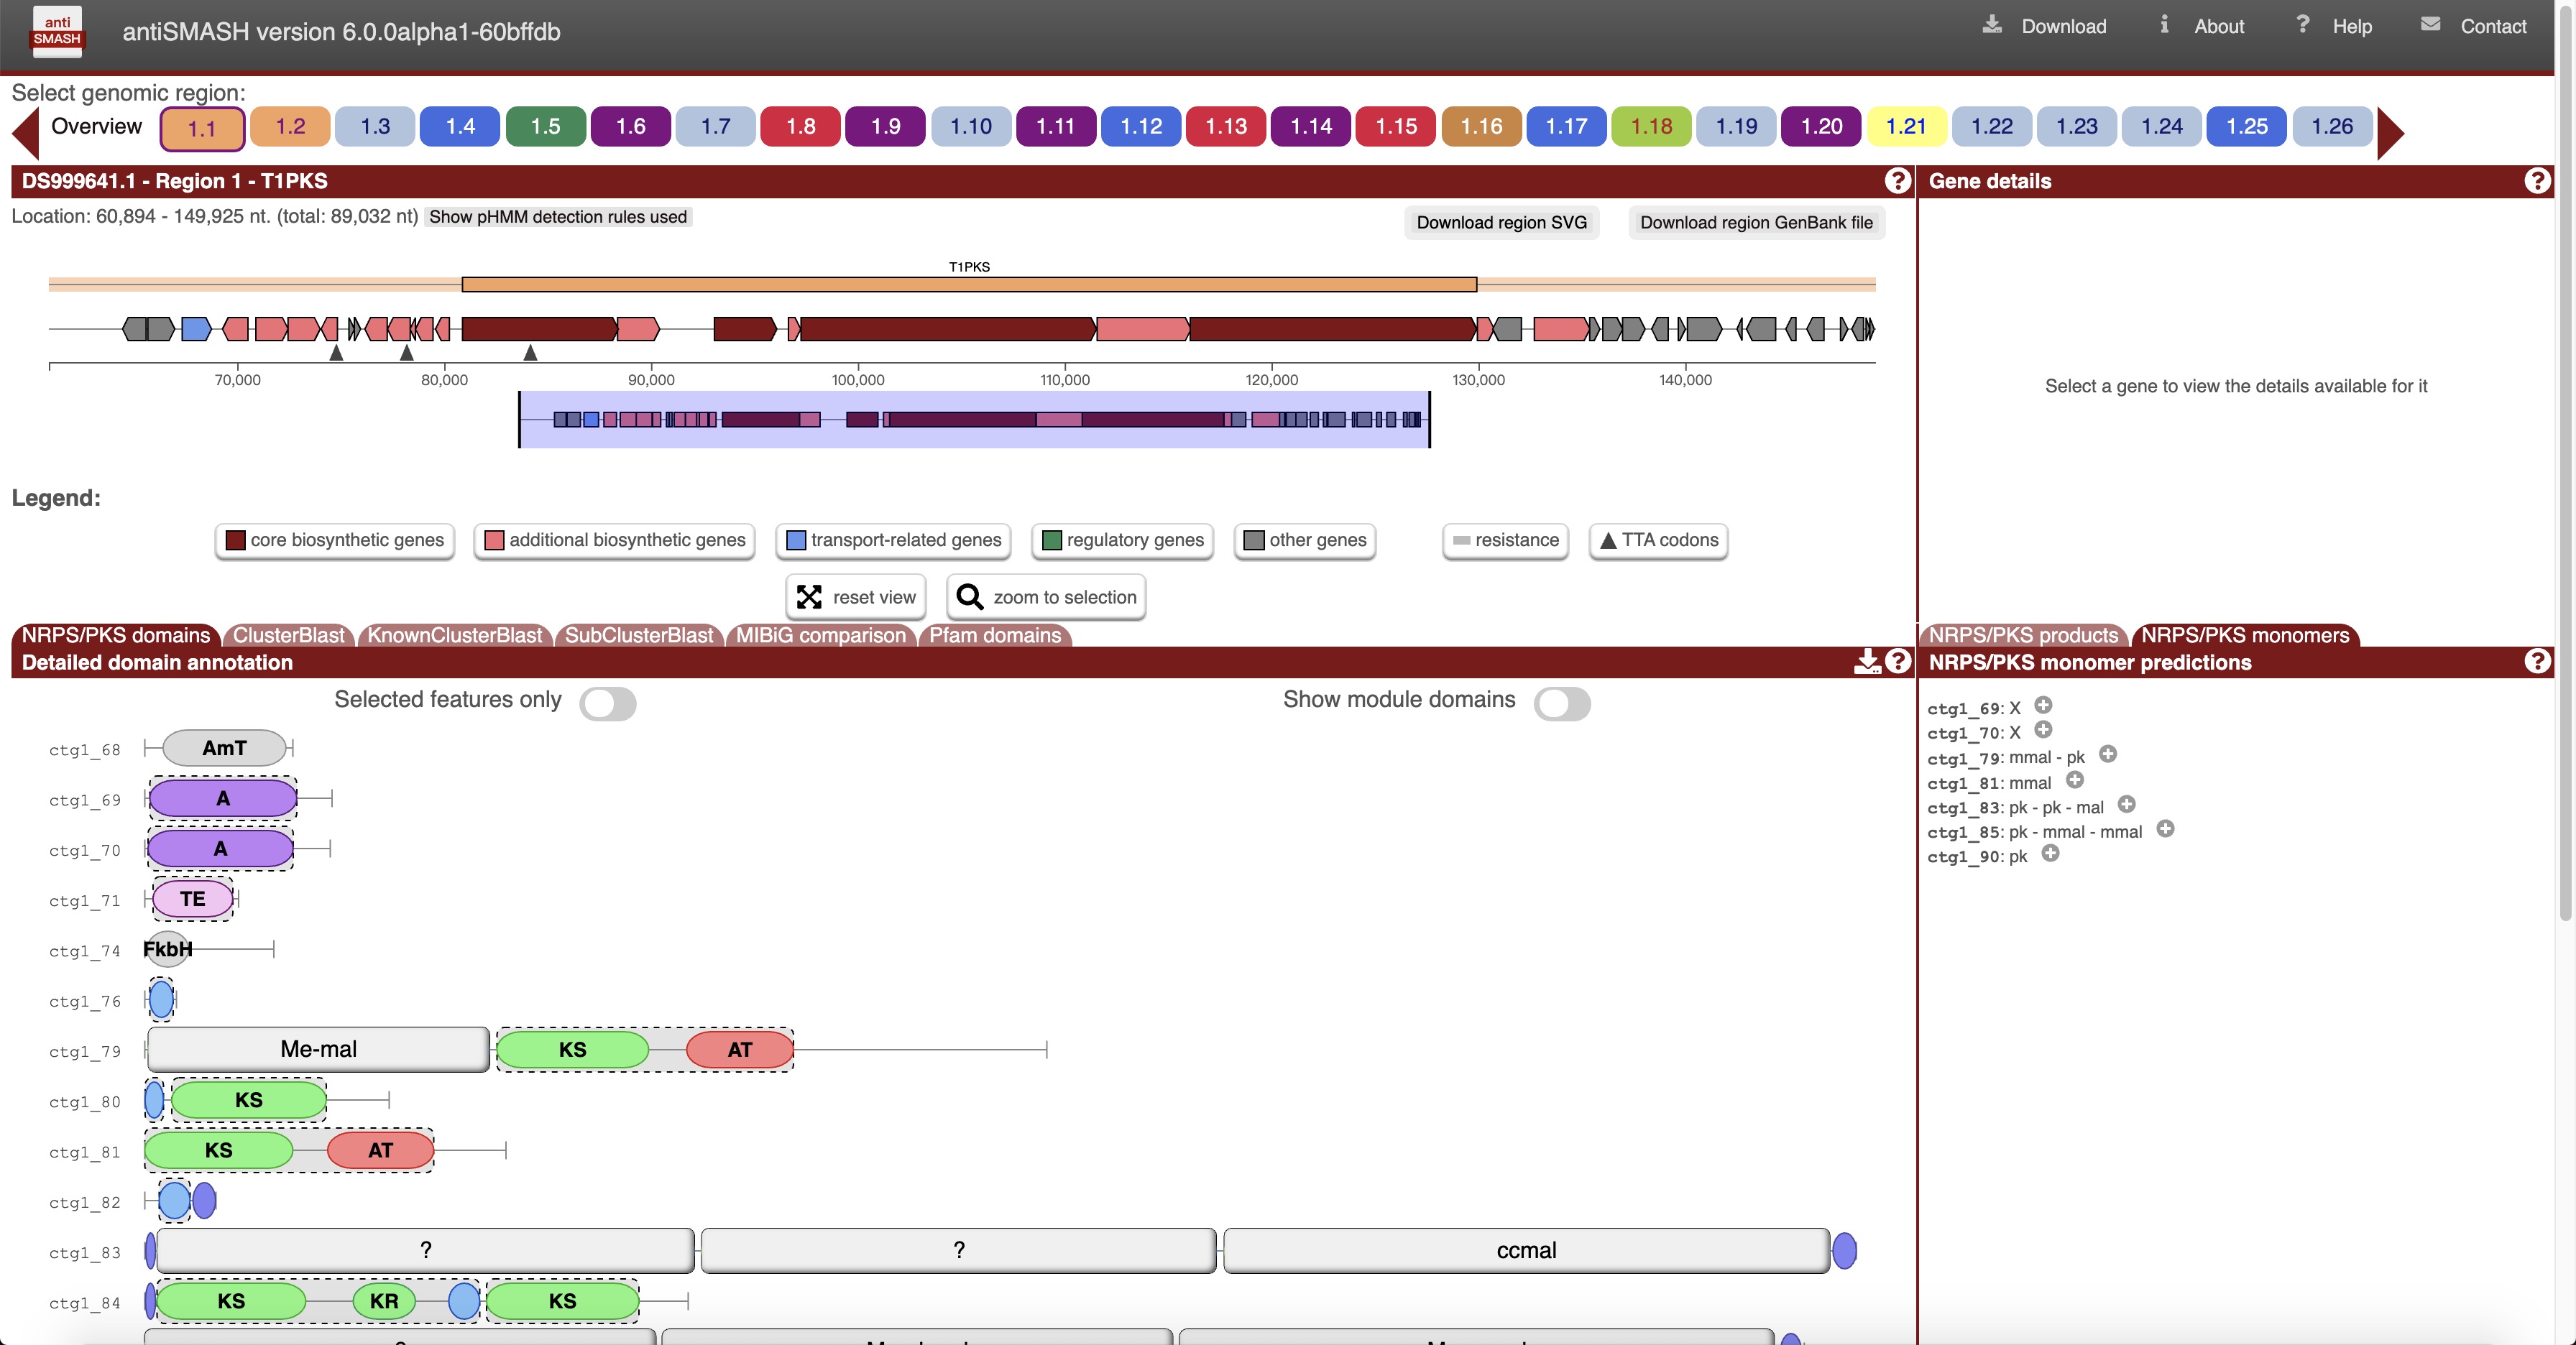Open Contact via the envelope icon
Viewport: 2576px width, 1345px height.
pyautogui.click(x=2430, y=24)
